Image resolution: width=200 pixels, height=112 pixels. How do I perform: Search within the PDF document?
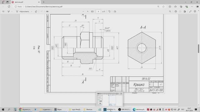click(170, 12)
